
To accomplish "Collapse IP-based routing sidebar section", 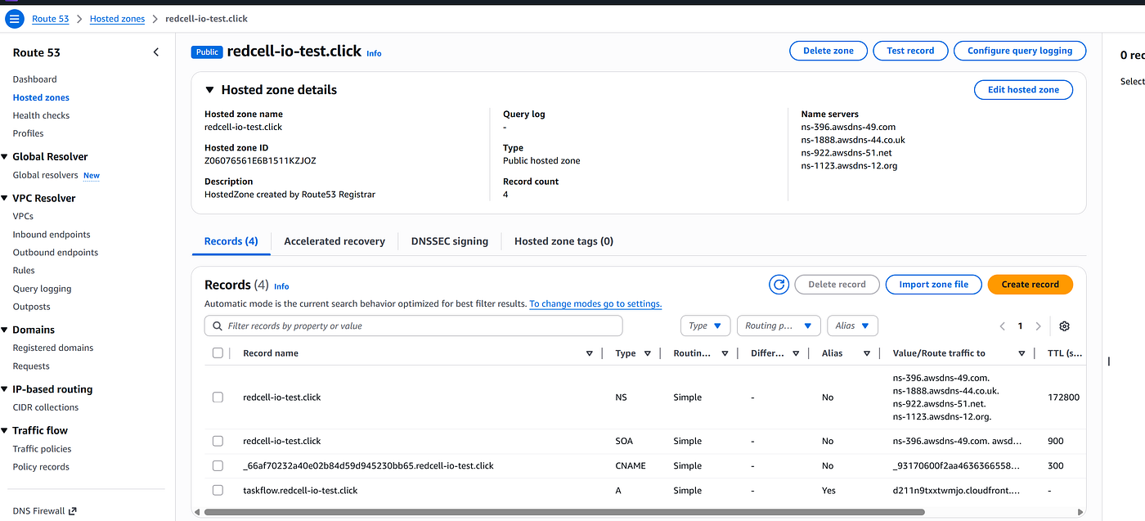I will [5, 390].
